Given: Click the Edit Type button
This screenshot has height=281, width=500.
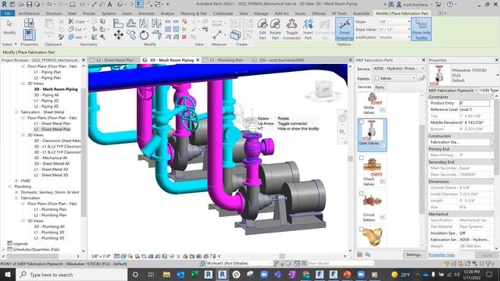Looking at the screenshot, I should (489, 91).
